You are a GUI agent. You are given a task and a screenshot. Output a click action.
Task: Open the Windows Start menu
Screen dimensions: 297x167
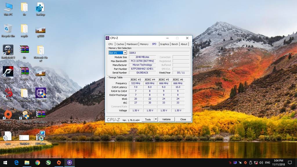coord(5,162)
